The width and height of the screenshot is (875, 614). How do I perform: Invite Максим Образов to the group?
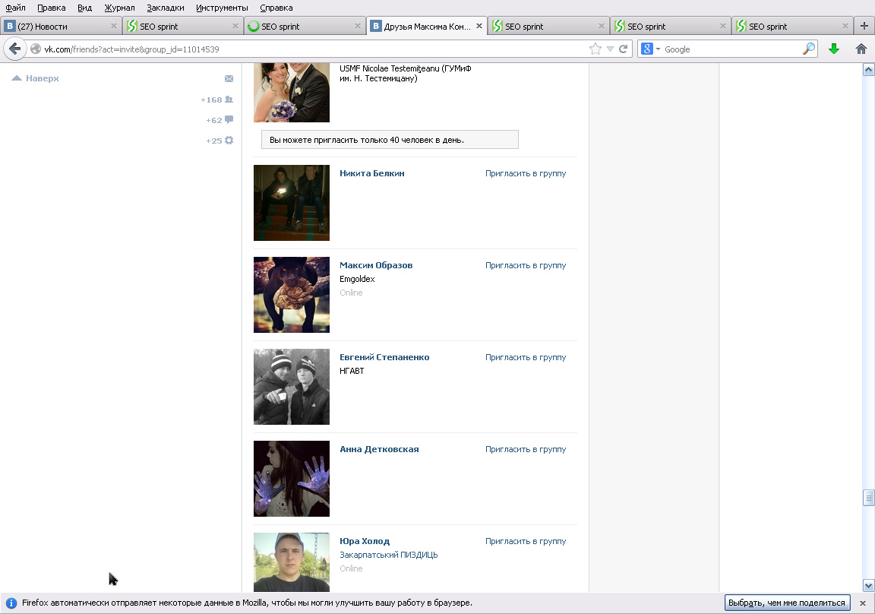pos(526,265)
